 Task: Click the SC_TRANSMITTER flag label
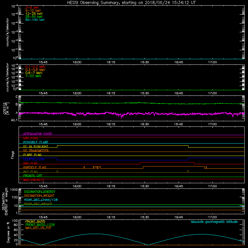coord(36,151)
